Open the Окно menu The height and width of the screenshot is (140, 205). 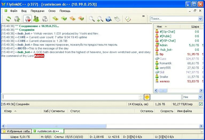tap(52, 11)
